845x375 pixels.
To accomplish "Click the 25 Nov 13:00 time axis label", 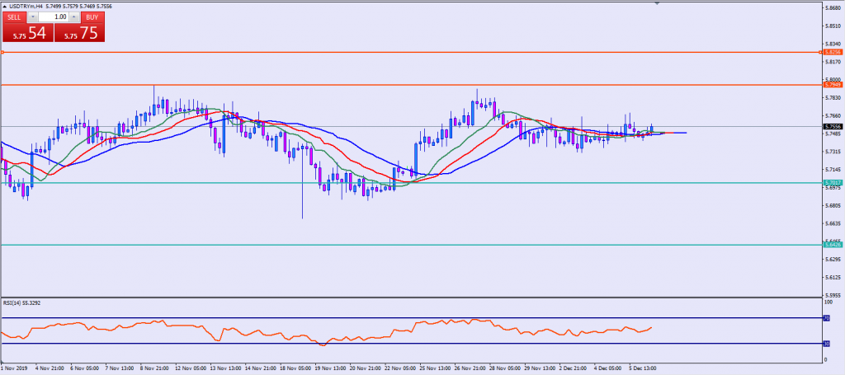I will (434, 368).
